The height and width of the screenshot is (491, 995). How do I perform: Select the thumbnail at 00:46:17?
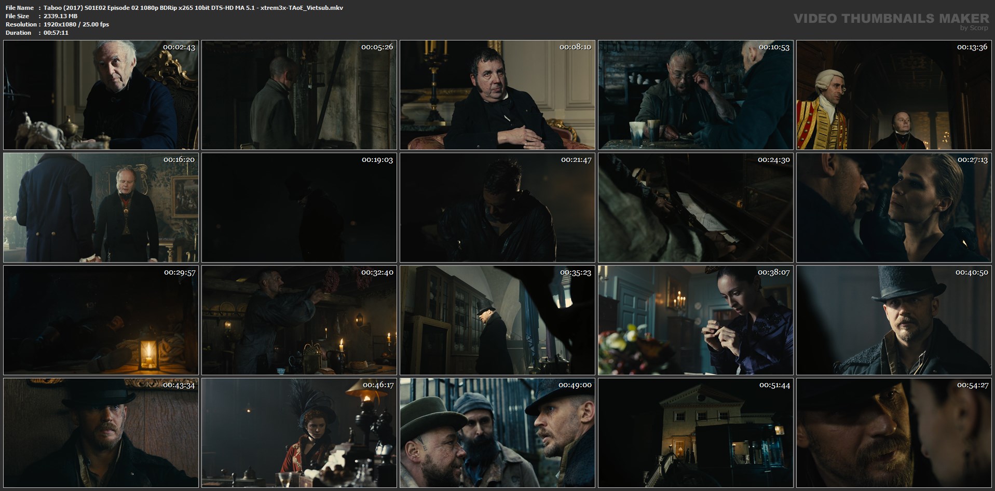pos(299,433)
